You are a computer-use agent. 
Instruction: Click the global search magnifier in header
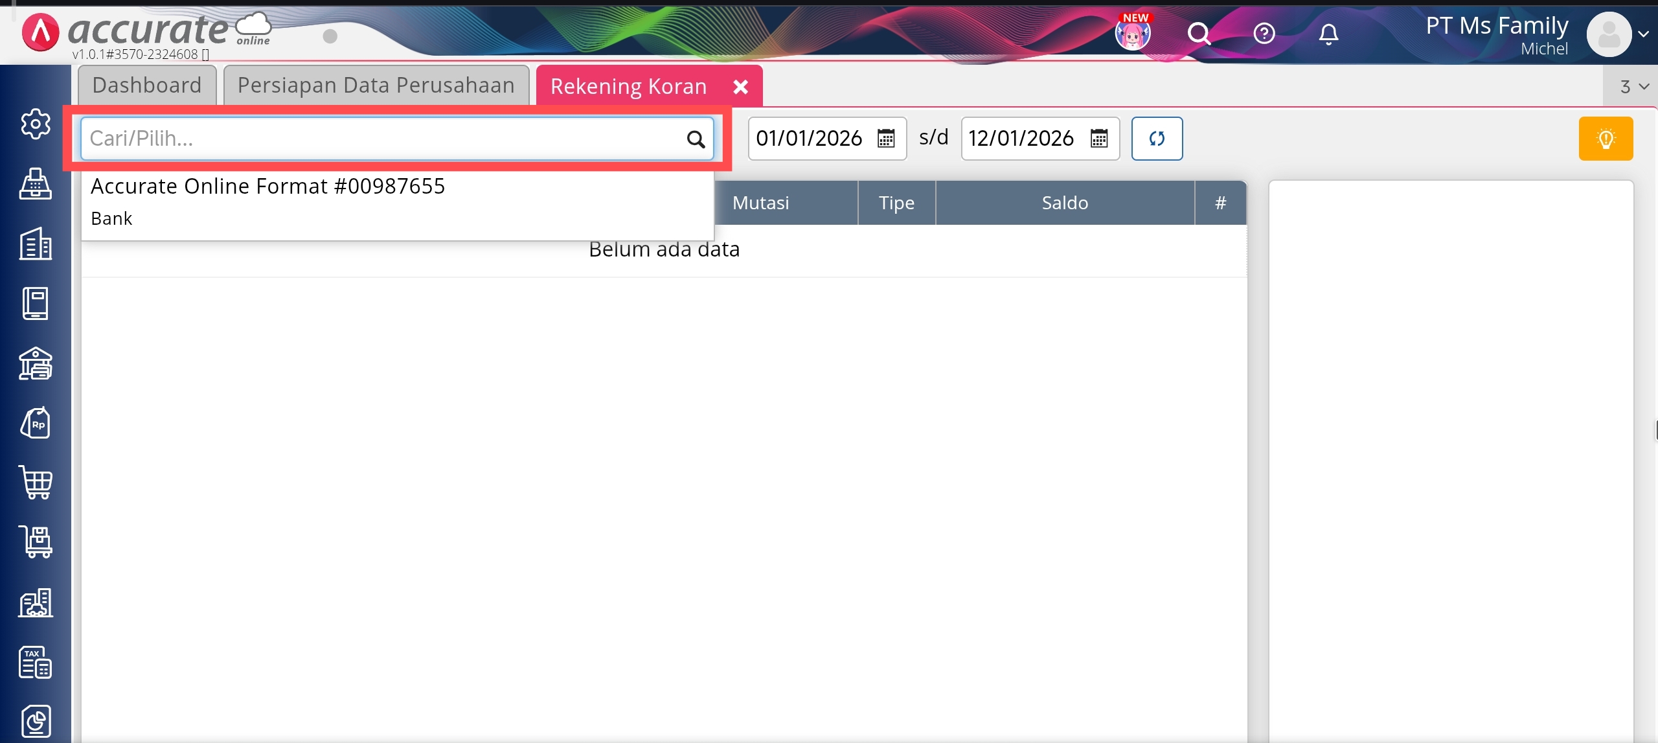pos(1198,34)
